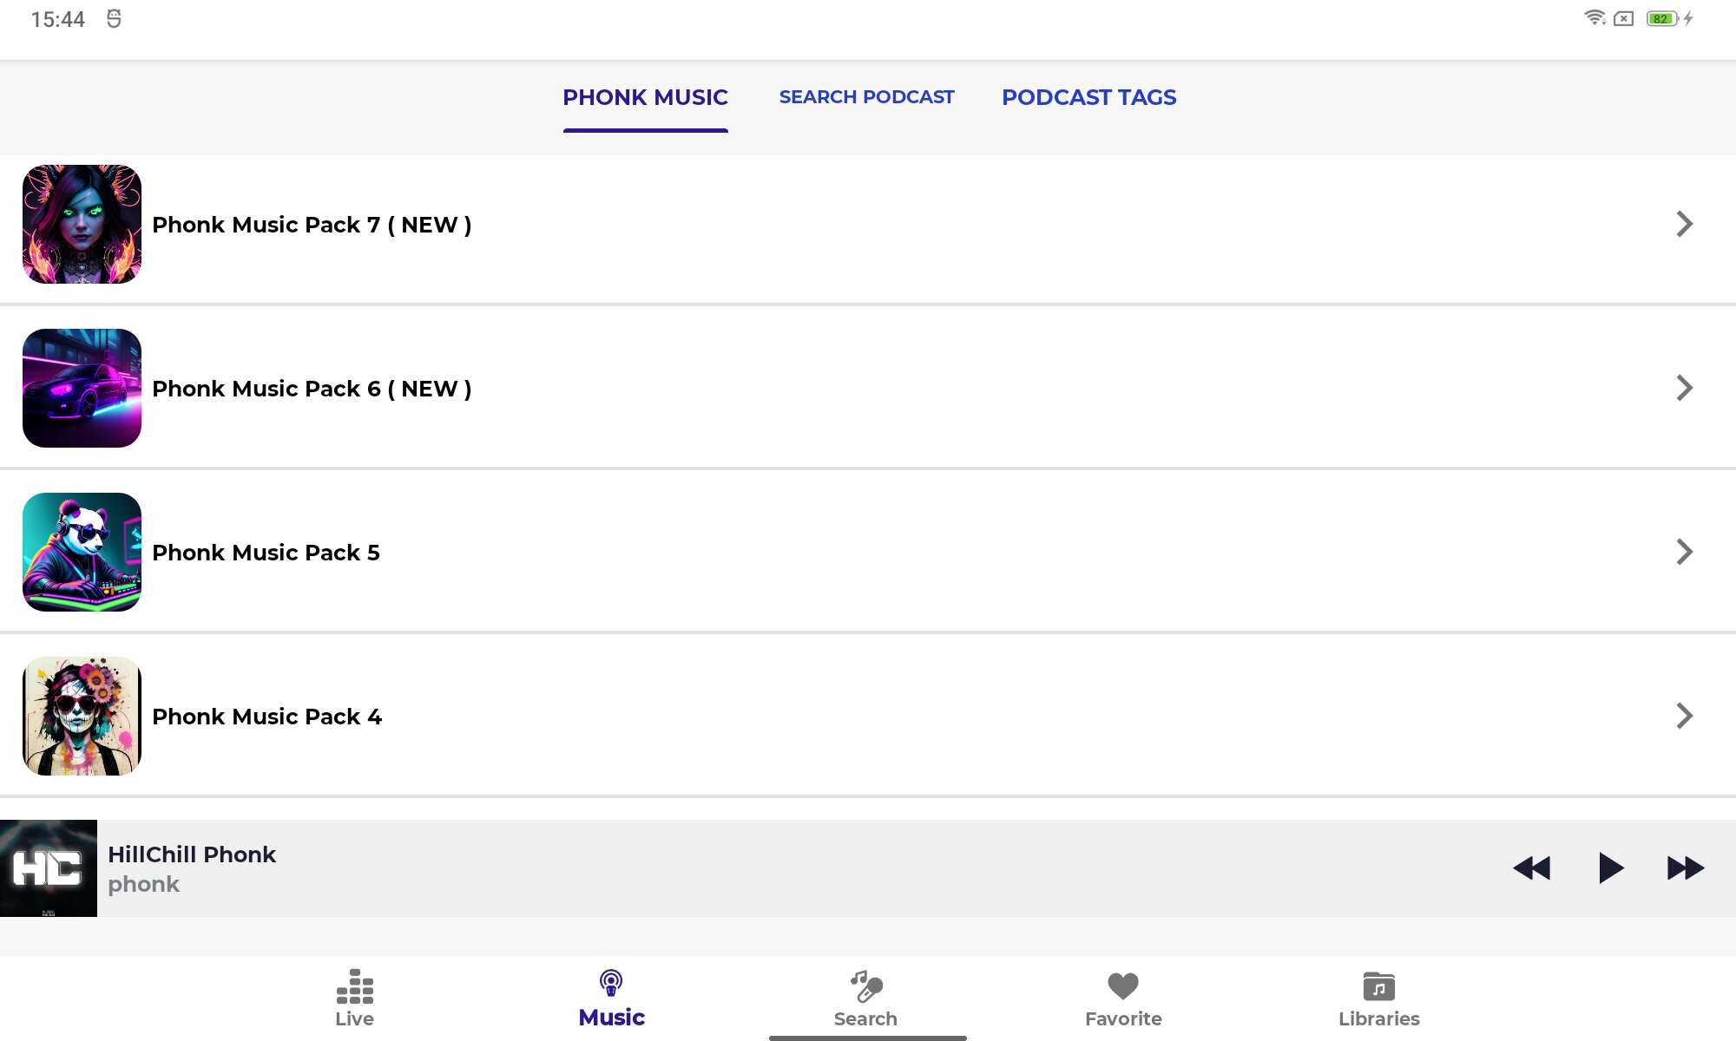Open HillChill Phonk now-playing title

click(192, 854)
